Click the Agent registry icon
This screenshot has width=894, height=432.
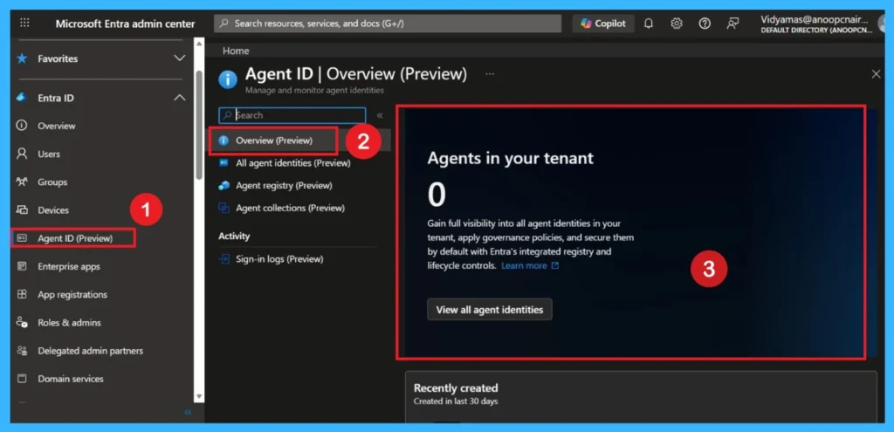(224, 185)
